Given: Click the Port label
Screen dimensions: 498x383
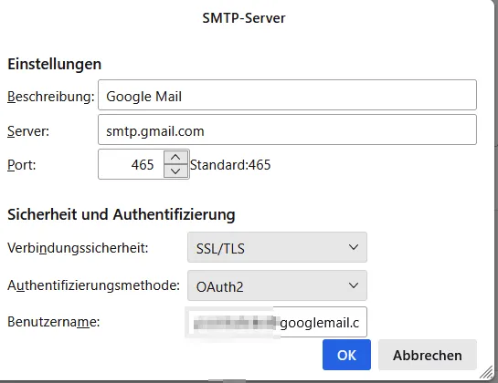Looking at the screenshot, I should [22, 165].
